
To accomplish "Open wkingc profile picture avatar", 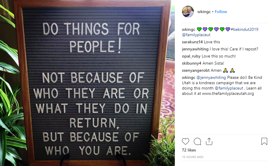I will 188,12.
